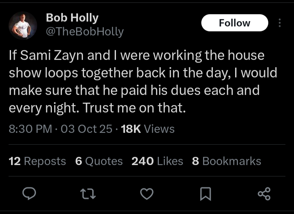Click the repost arrows icon
The image size is (294, 214).
click(88, 194)
